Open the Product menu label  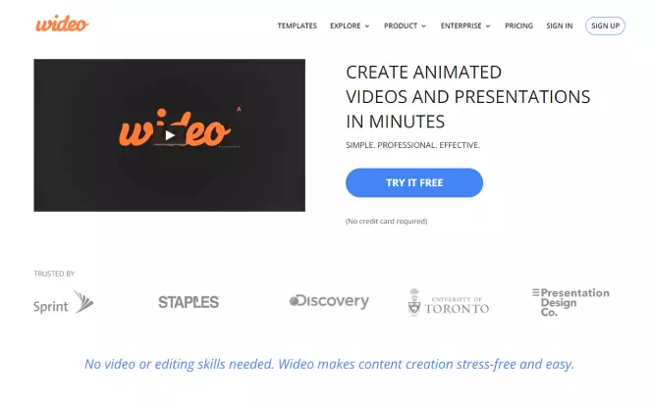[401, 25]
